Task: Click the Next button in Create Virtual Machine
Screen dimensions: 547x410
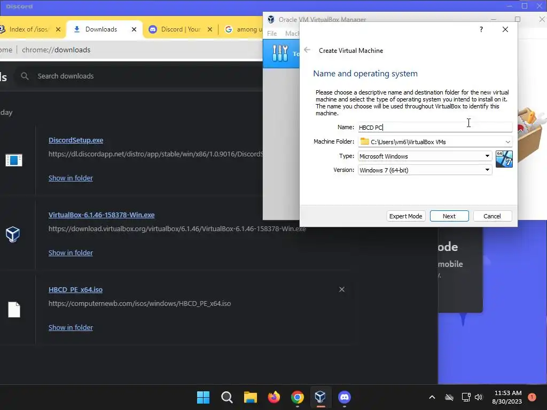Action: tap(449, 216)
